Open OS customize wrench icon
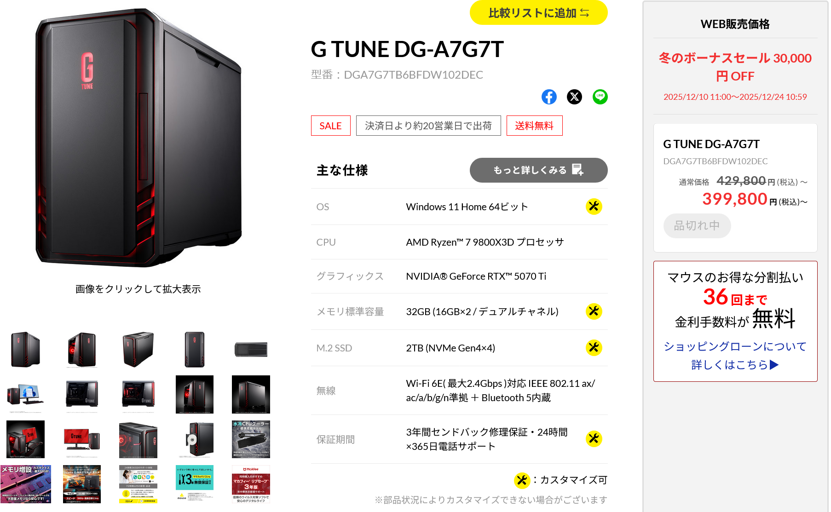Image resolution: width=831 pixels, height=512 pixels. (594, 207)
